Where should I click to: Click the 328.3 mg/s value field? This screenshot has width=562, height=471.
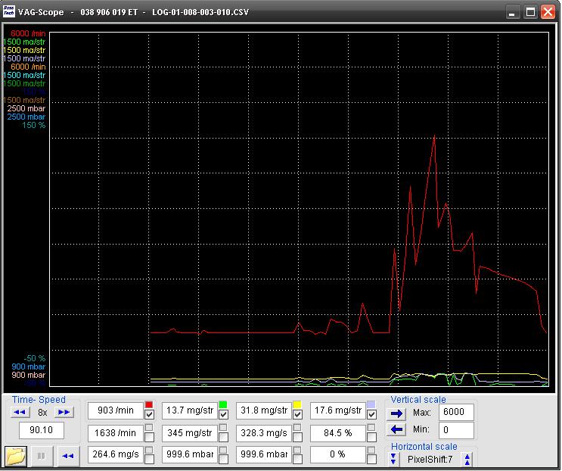(x=264, y=433)
